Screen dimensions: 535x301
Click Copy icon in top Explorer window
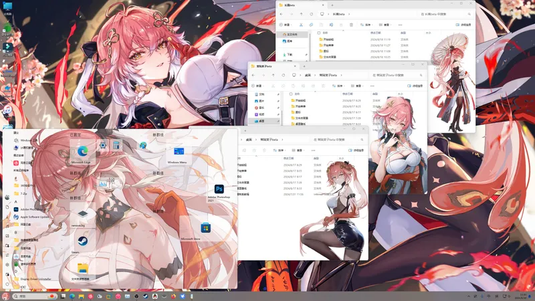[311, 25]
